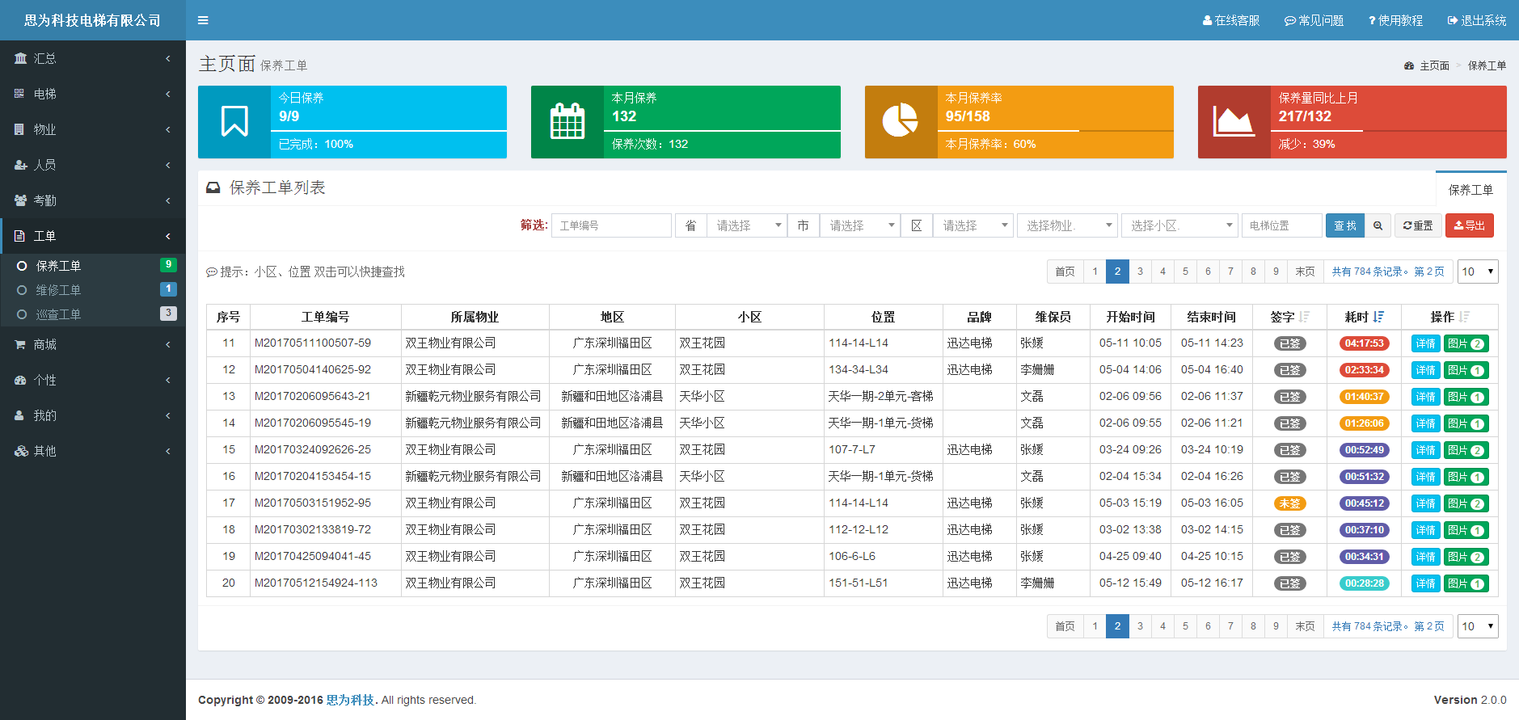Select 巡查工单 submenu item
Screen dimensions: 1519x720
93,314
